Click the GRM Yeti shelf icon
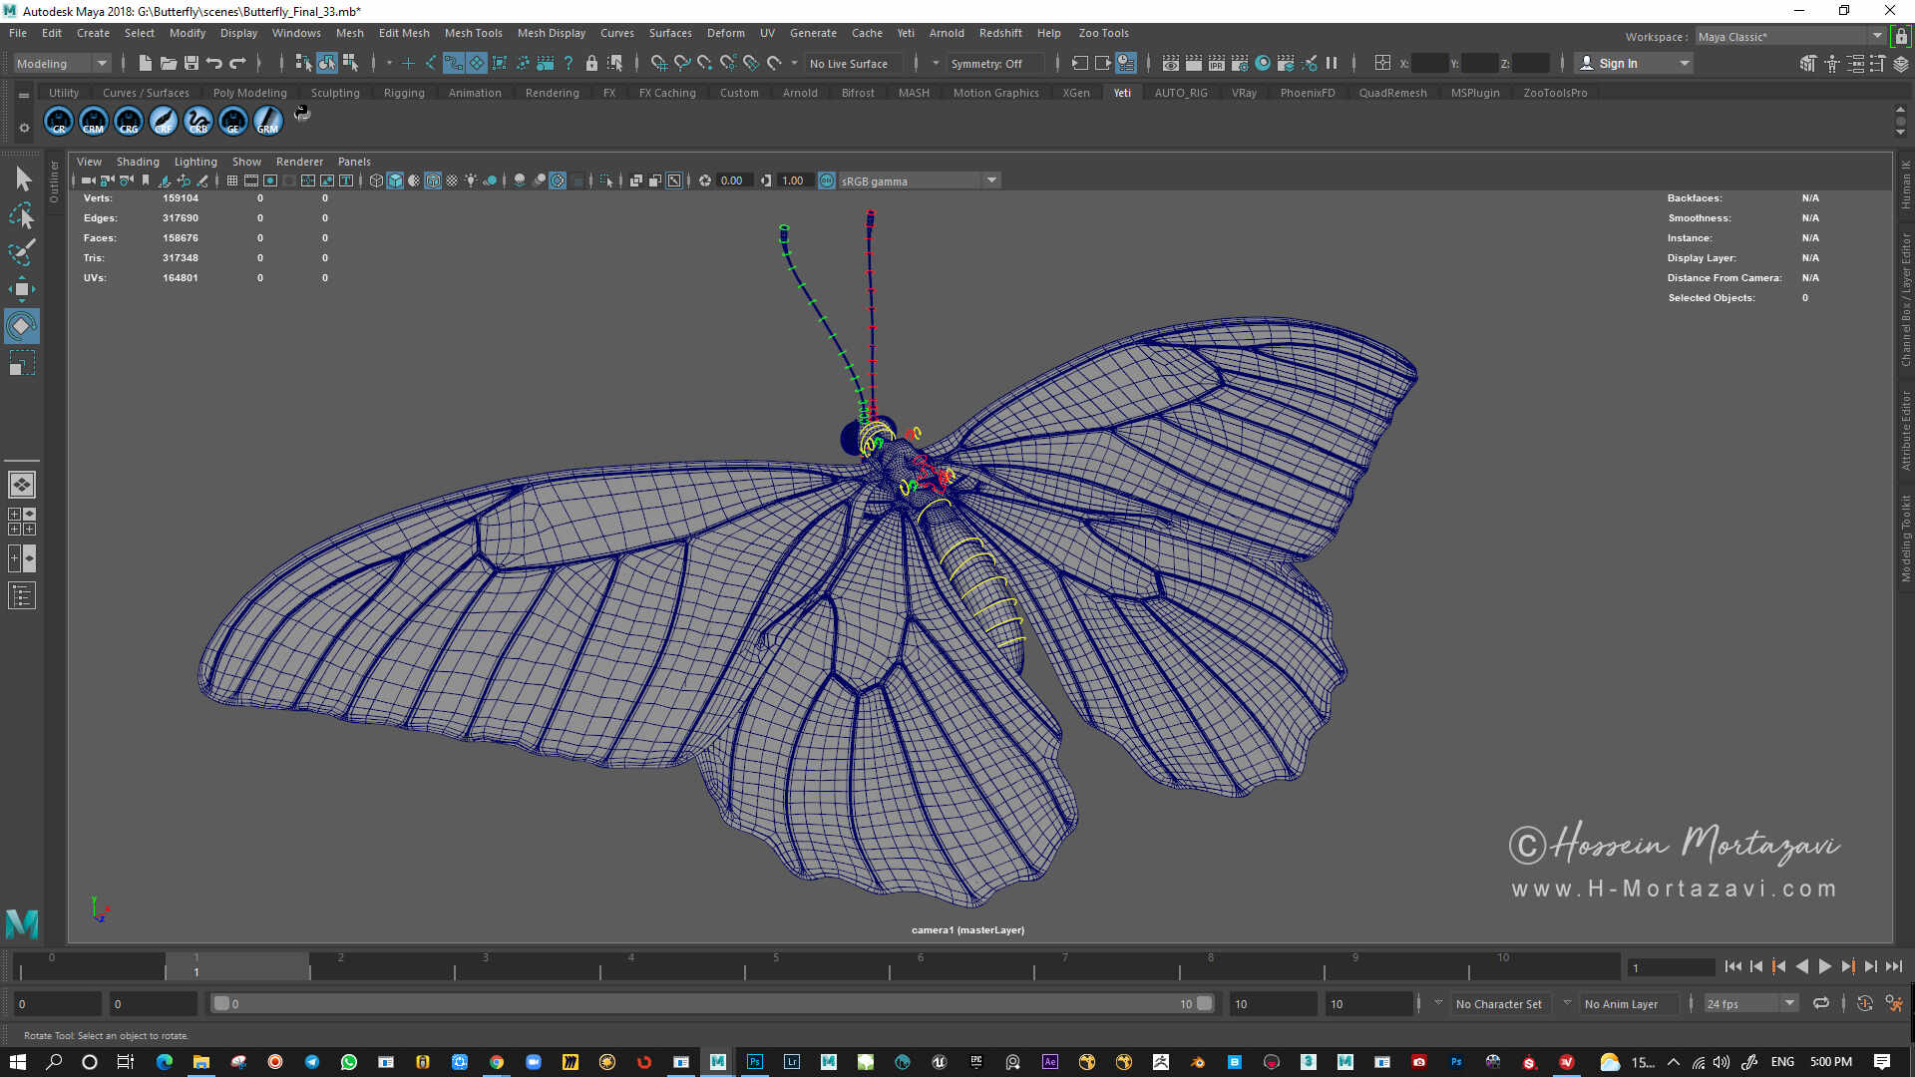 tap(268, 121)
